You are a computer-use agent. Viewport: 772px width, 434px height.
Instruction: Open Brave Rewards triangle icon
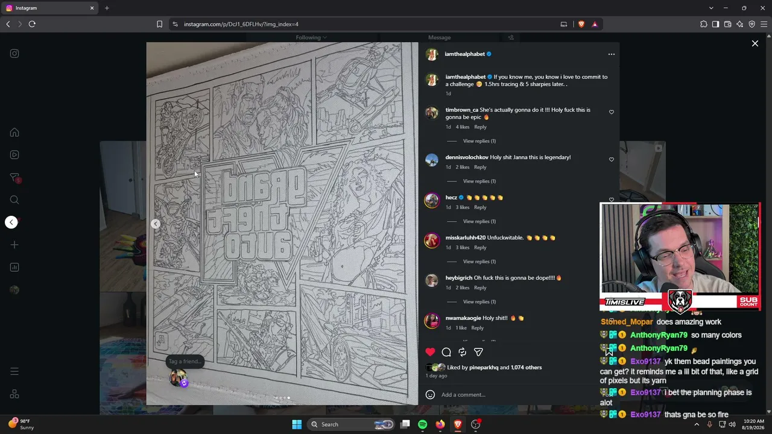[x=595, y=24]
